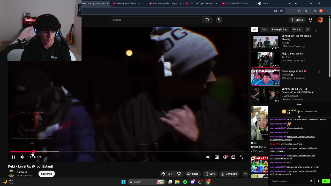Click the YouTube search input field

(156, 20)
